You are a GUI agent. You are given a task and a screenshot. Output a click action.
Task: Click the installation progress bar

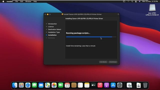pos(91,37)
